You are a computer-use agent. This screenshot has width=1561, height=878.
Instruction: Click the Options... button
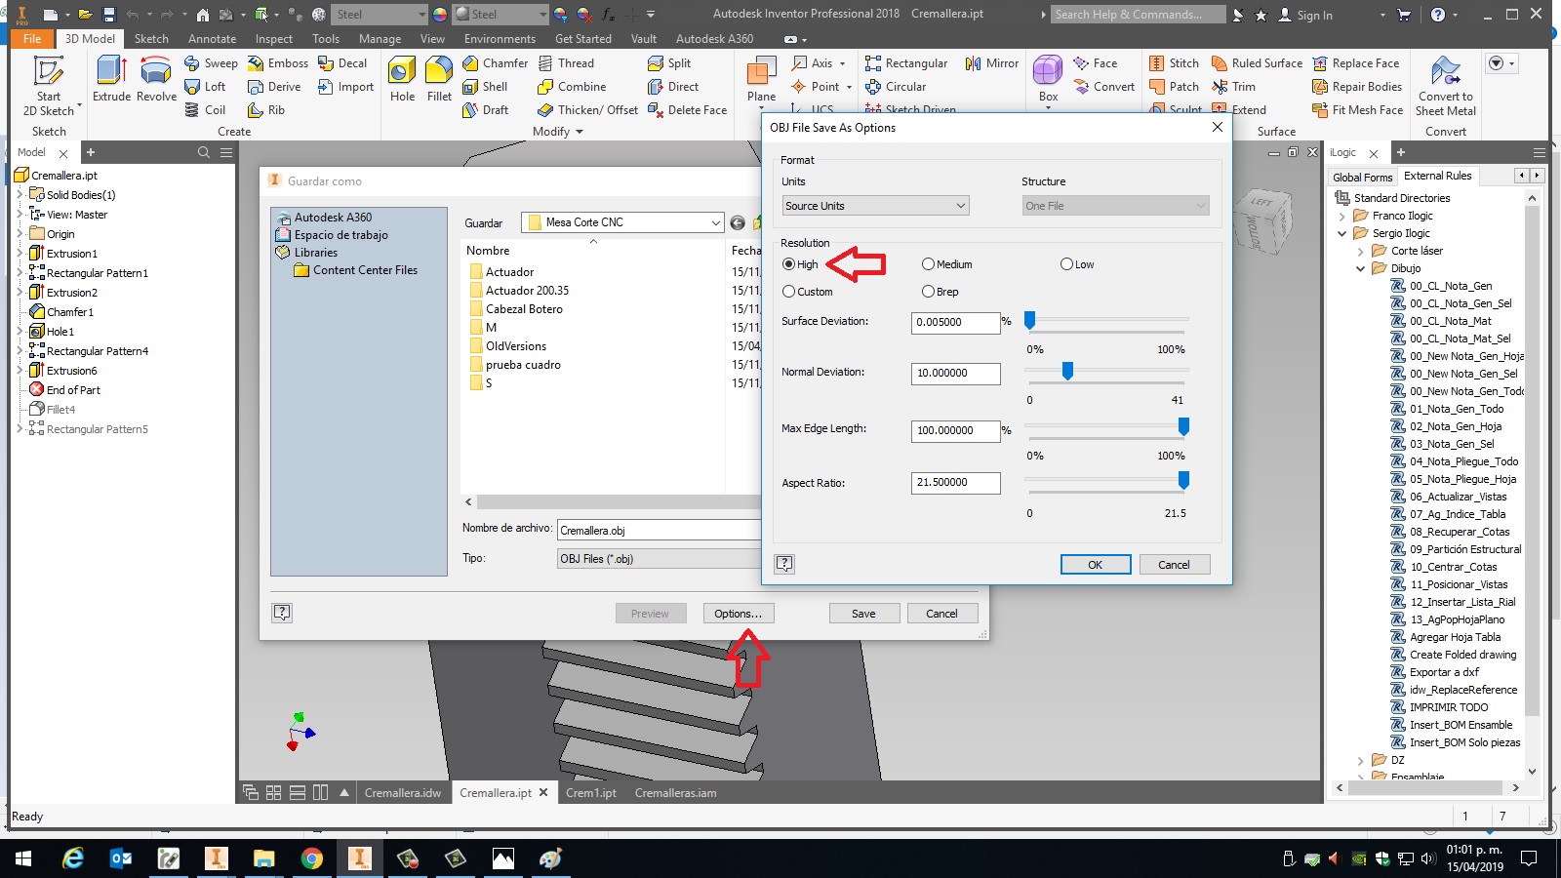(x=738, y=614)
